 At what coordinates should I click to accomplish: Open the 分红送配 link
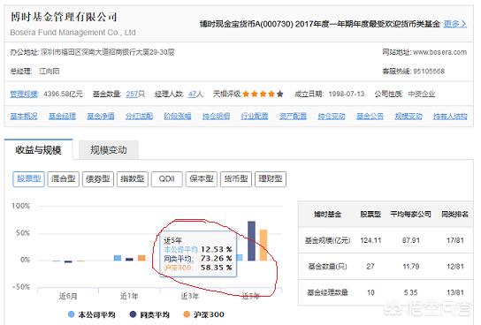click(x=140, y=116)
